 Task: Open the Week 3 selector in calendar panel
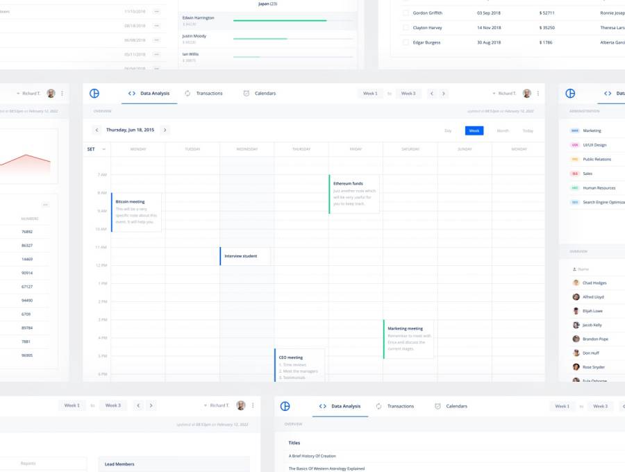click(x=408, y=93)
